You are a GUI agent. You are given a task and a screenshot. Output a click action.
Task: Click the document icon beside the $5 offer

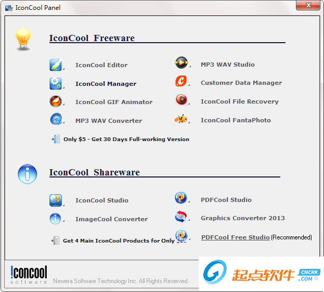click(56, 139)
